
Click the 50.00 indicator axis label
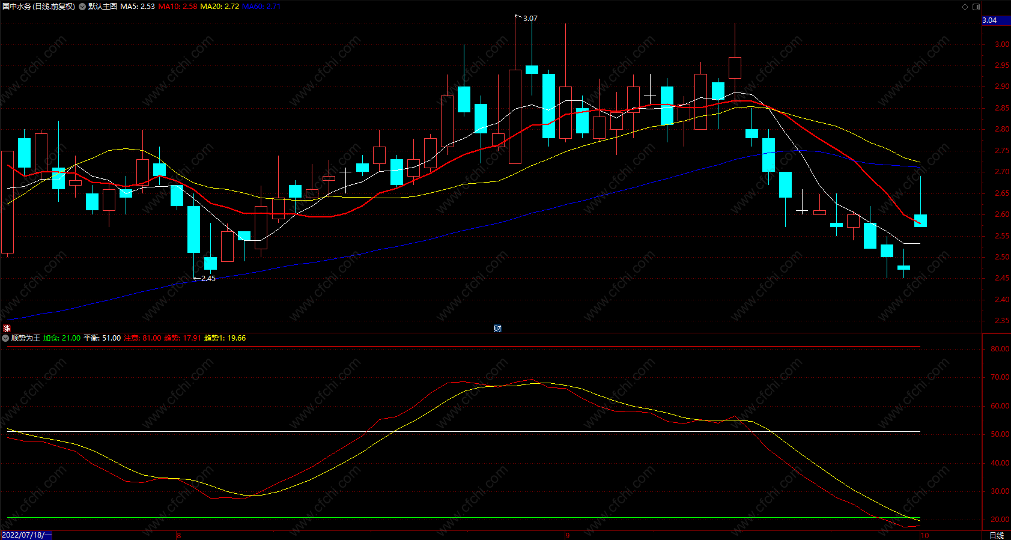coord(1000,434)
